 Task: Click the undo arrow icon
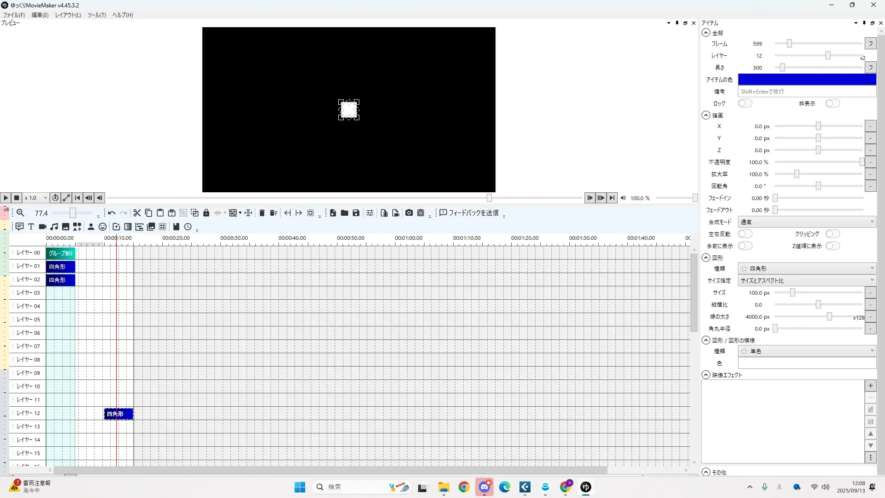coord(112,213)
